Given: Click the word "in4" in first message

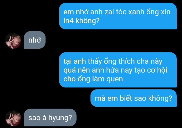Looking at the screenshot, I should [69, 21].
